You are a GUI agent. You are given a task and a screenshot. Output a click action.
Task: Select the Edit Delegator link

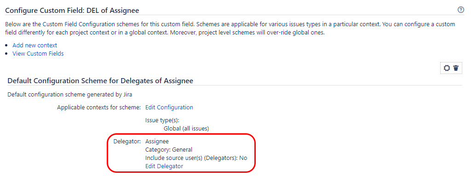pyautogui.click(x=164, y=166)
